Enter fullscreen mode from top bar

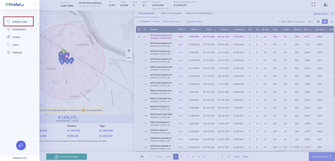pyautogui.click(x=313, y=5)
